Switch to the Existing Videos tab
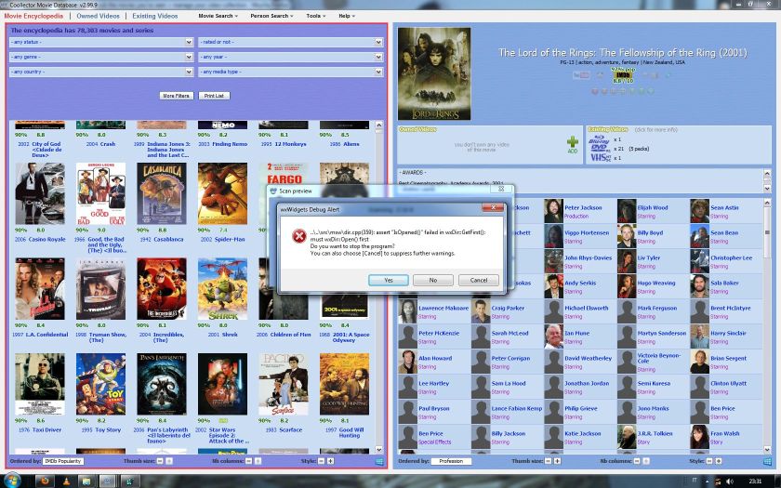Viewport: 781px width, 488px height. [155, 16]
